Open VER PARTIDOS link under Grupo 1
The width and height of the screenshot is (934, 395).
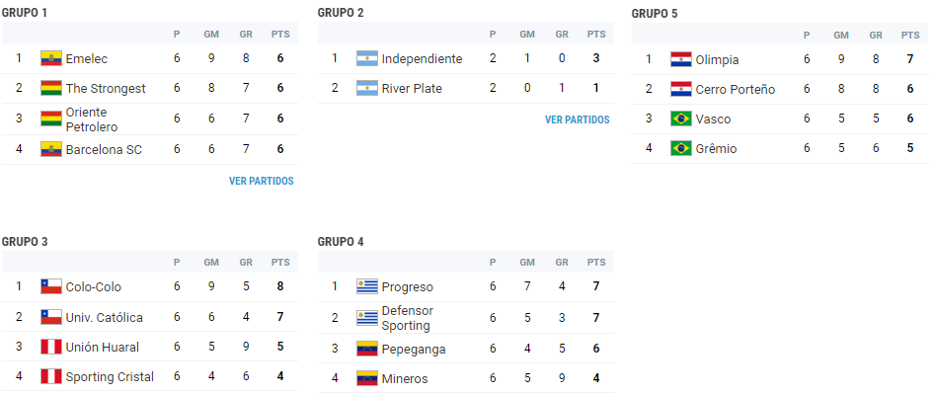[x=262, y=181]
